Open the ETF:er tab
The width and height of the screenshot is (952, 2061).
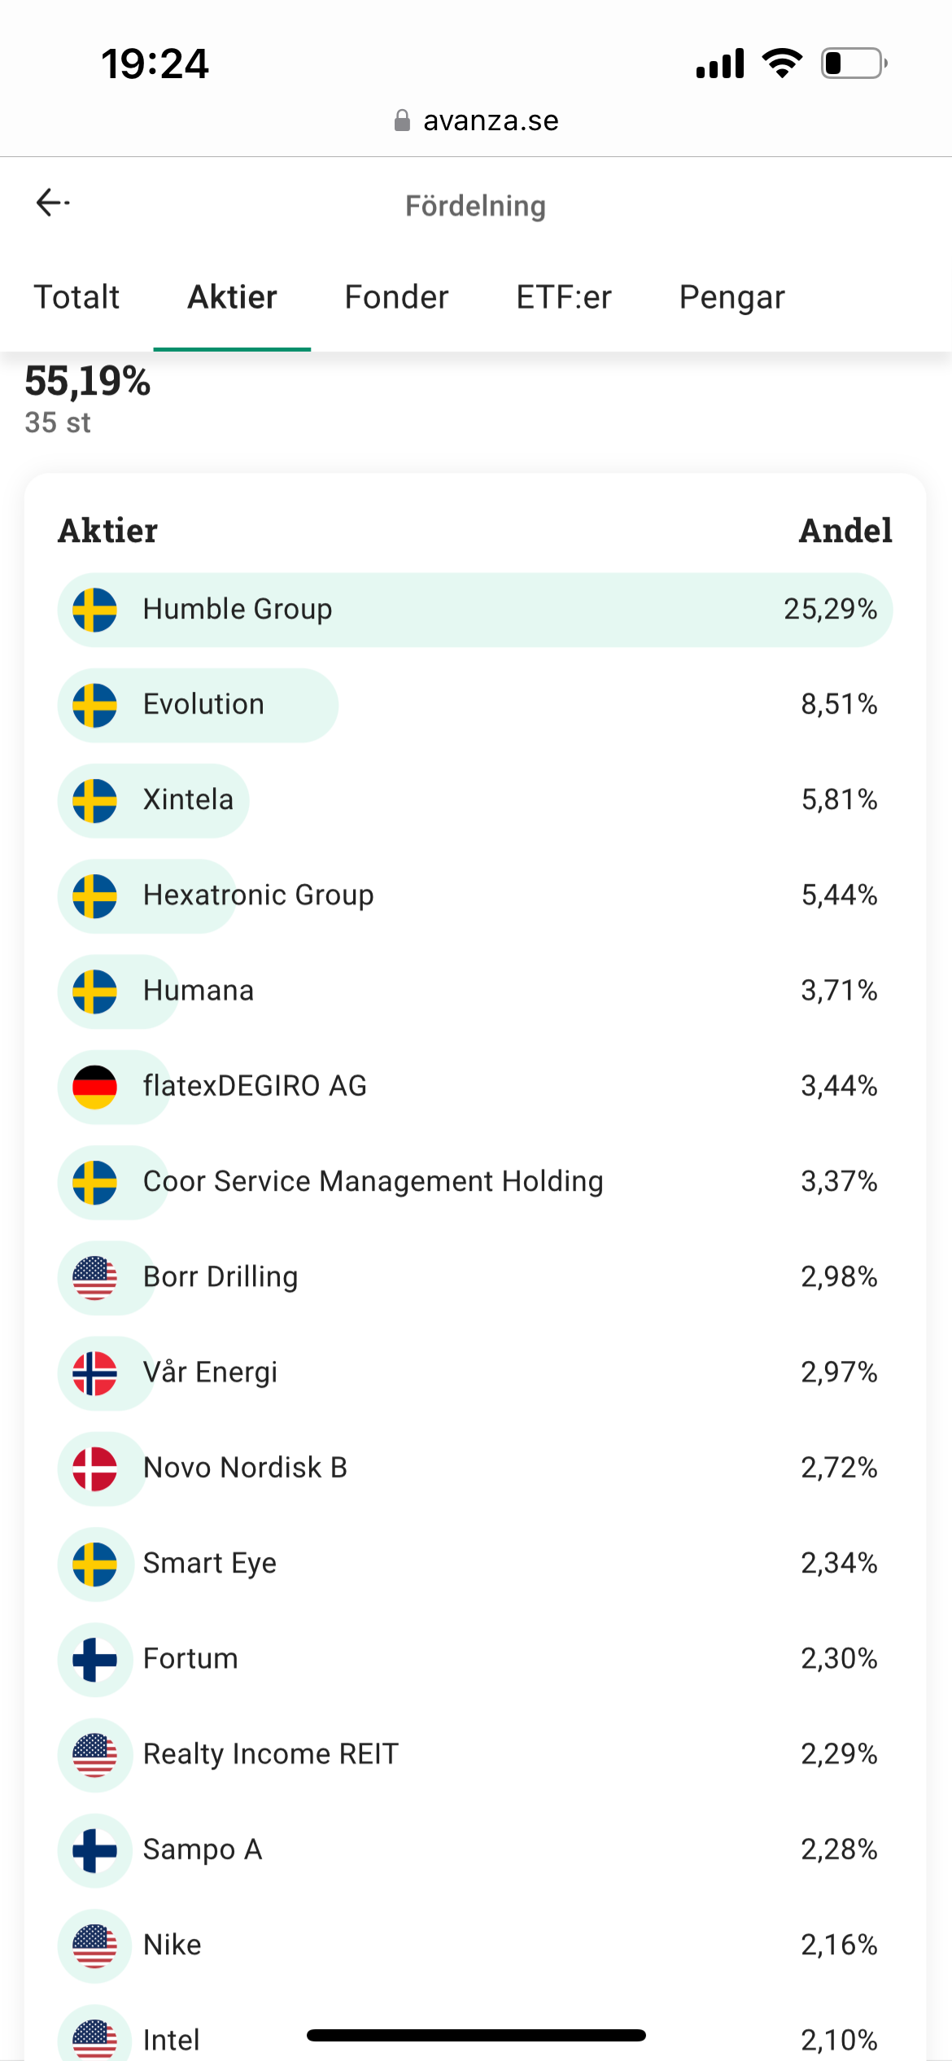click(x=563, y=297)
